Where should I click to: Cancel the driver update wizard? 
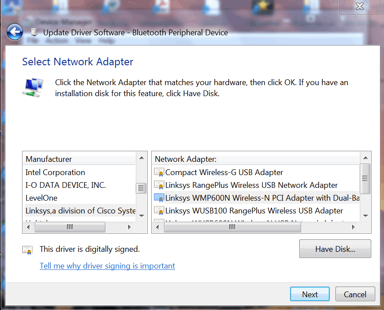pos(355,294)
